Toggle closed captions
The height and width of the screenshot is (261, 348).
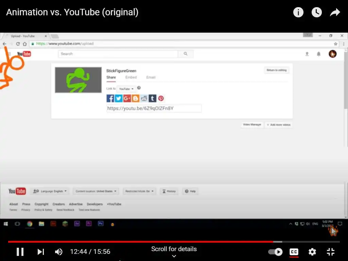[x=294, y=252]
